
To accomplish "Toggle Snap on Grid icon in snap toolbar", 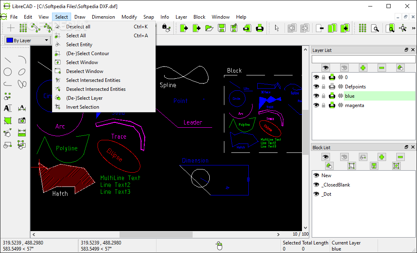I will click(x=23, y=28).
